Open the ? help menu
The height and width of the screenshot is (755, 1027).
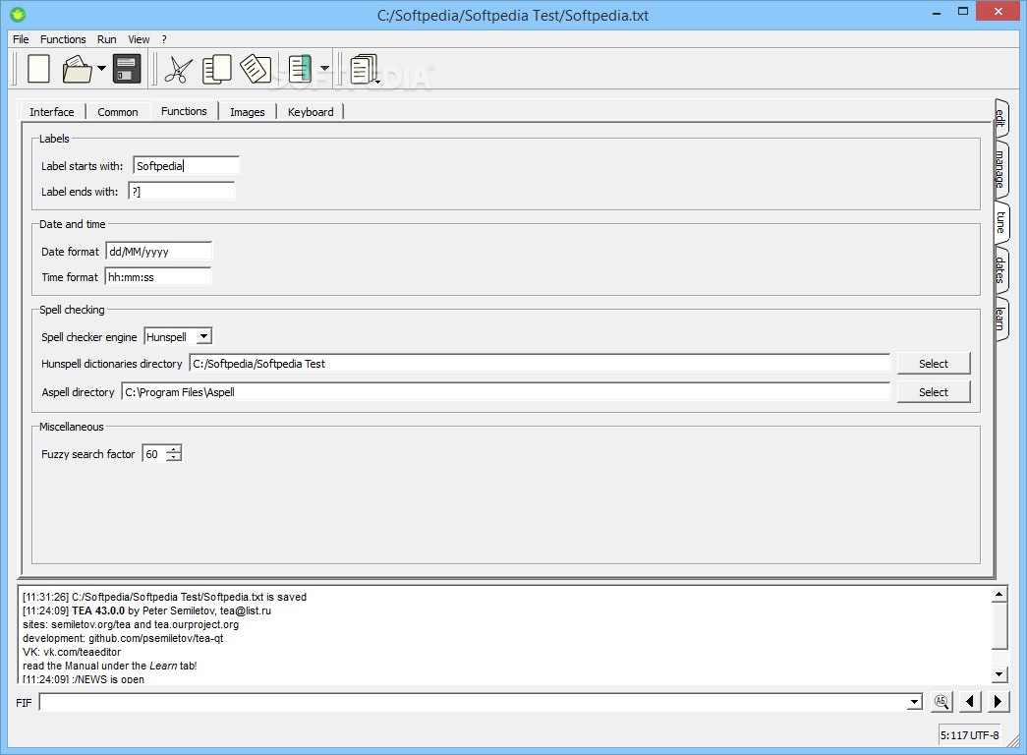[x=164, y=39]
